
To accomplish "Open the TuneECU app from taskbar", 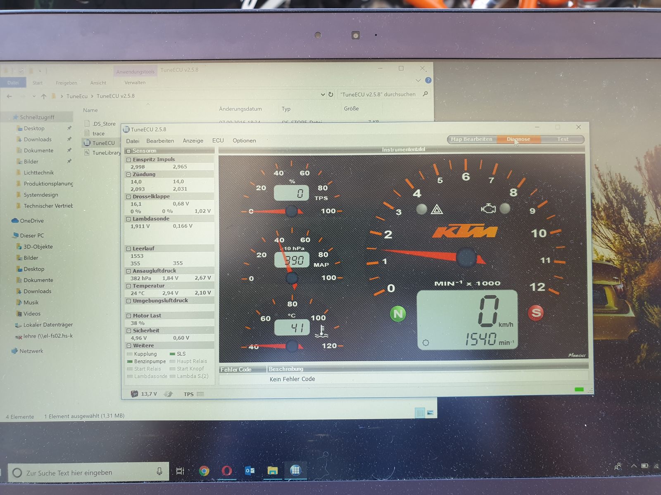I will pyautogui.click(x=295, y=471).
